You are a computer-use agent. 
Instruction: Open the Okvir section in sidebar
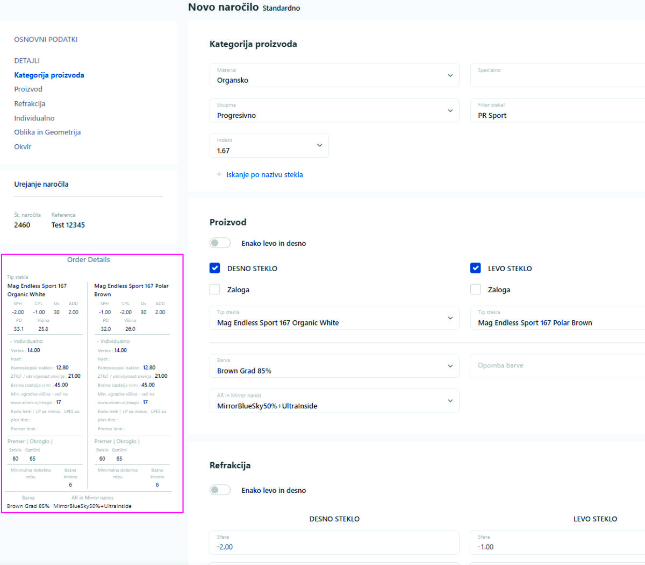(23, 147)
